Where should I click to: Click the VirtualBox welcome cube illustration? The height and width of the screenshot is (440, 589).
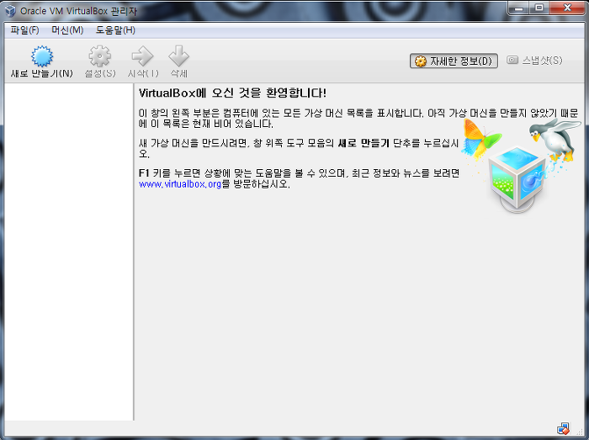coord(517,181)
